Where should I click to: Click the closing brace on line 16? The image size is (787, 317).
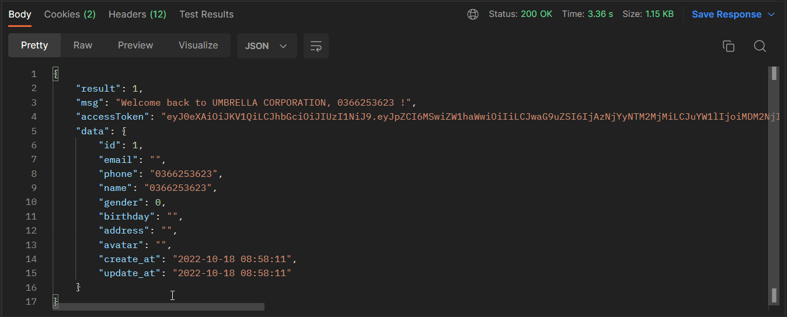point(78,287)
